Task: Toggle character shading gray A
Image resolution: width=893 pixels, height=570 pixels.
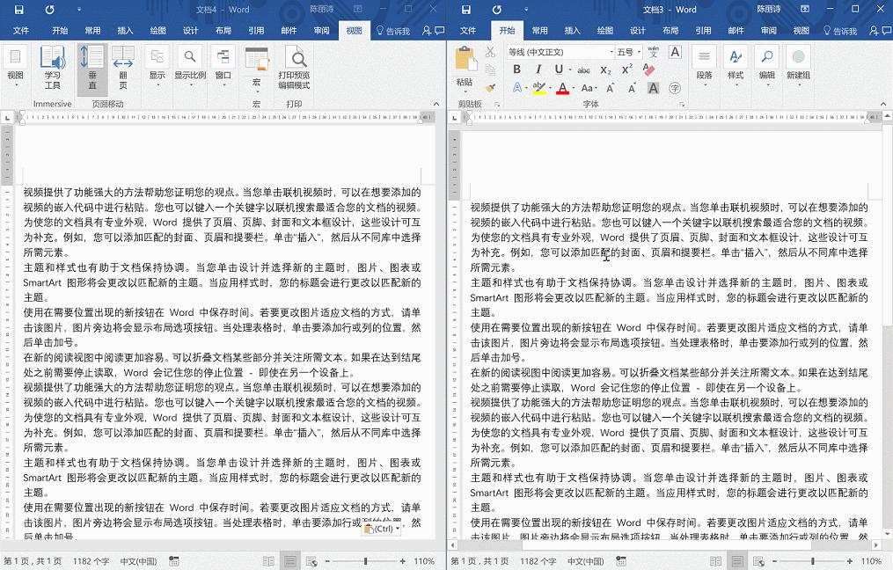Action: tap(653, 88)
